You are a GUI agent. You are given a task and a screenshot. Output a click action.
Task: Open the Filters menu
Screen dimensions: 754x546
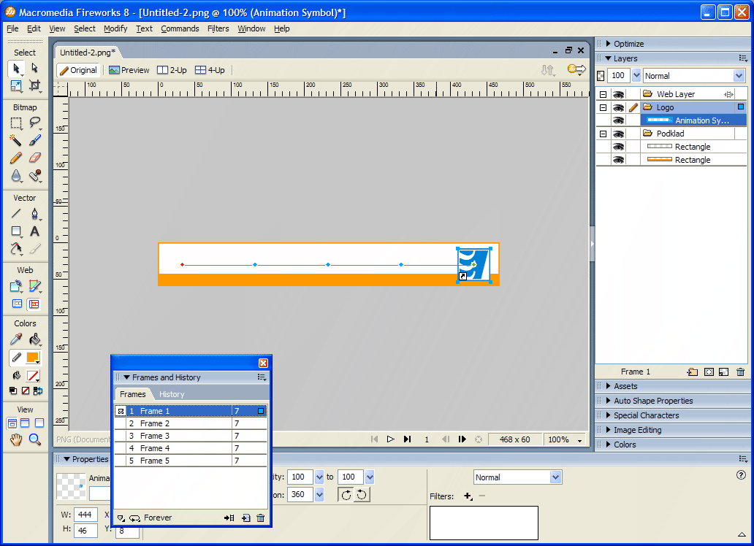pos(218,29)
